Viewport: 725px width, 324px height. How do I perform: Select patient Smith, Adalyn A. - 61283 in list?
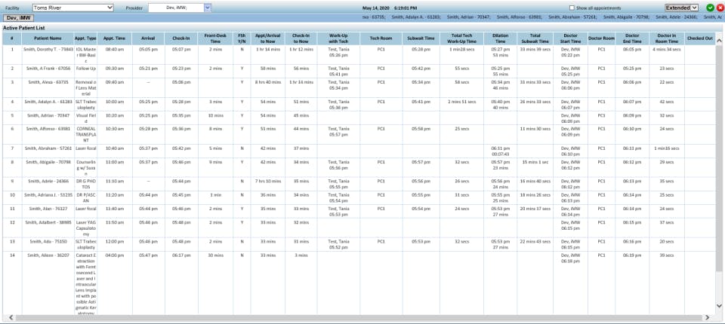(x=48, y=102)
